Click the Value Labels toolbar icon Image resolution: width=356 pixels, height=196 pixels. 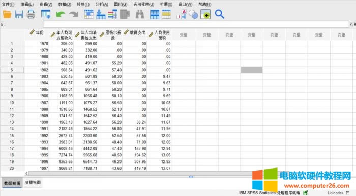point(182,14)
